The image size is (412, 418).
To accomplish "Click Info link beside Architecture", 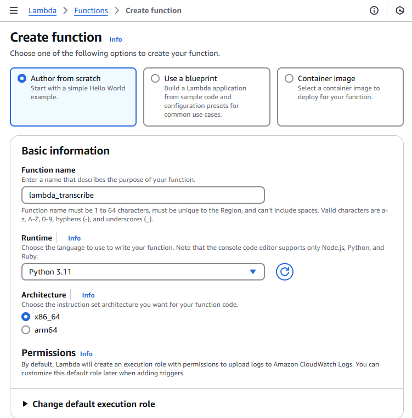I will (88, 295).
